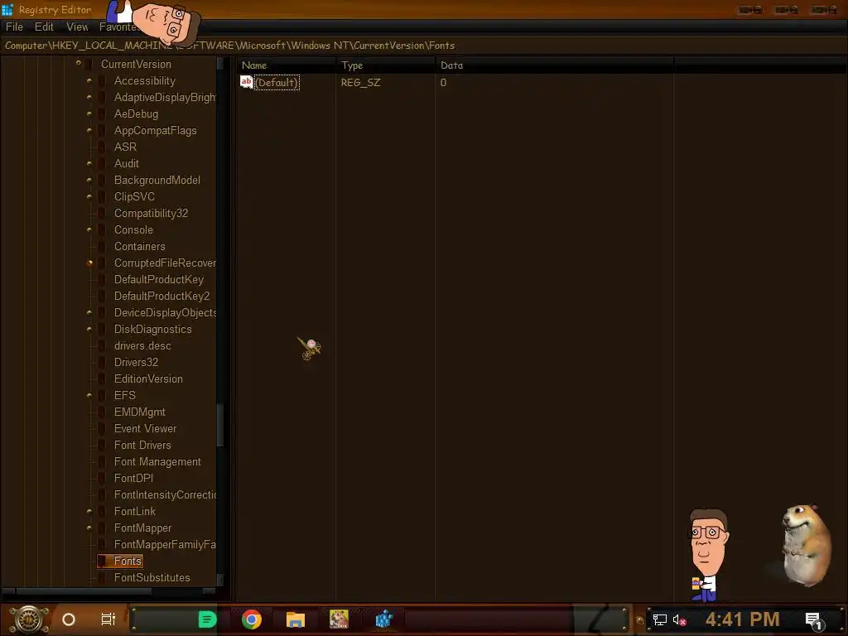Expand the DeviceDisplayObjects key
Image resolution: width=848 pixels, height=636 pixels.
pos(89,312)
